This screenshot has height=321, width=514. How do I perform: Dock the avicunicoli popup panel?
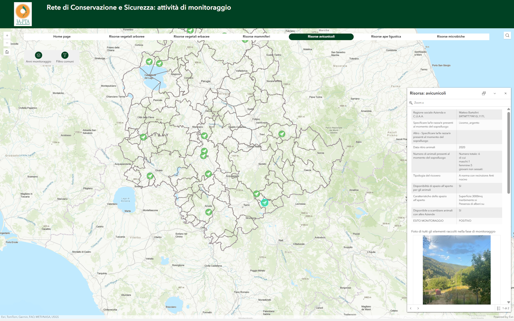[x=484, y=93]
